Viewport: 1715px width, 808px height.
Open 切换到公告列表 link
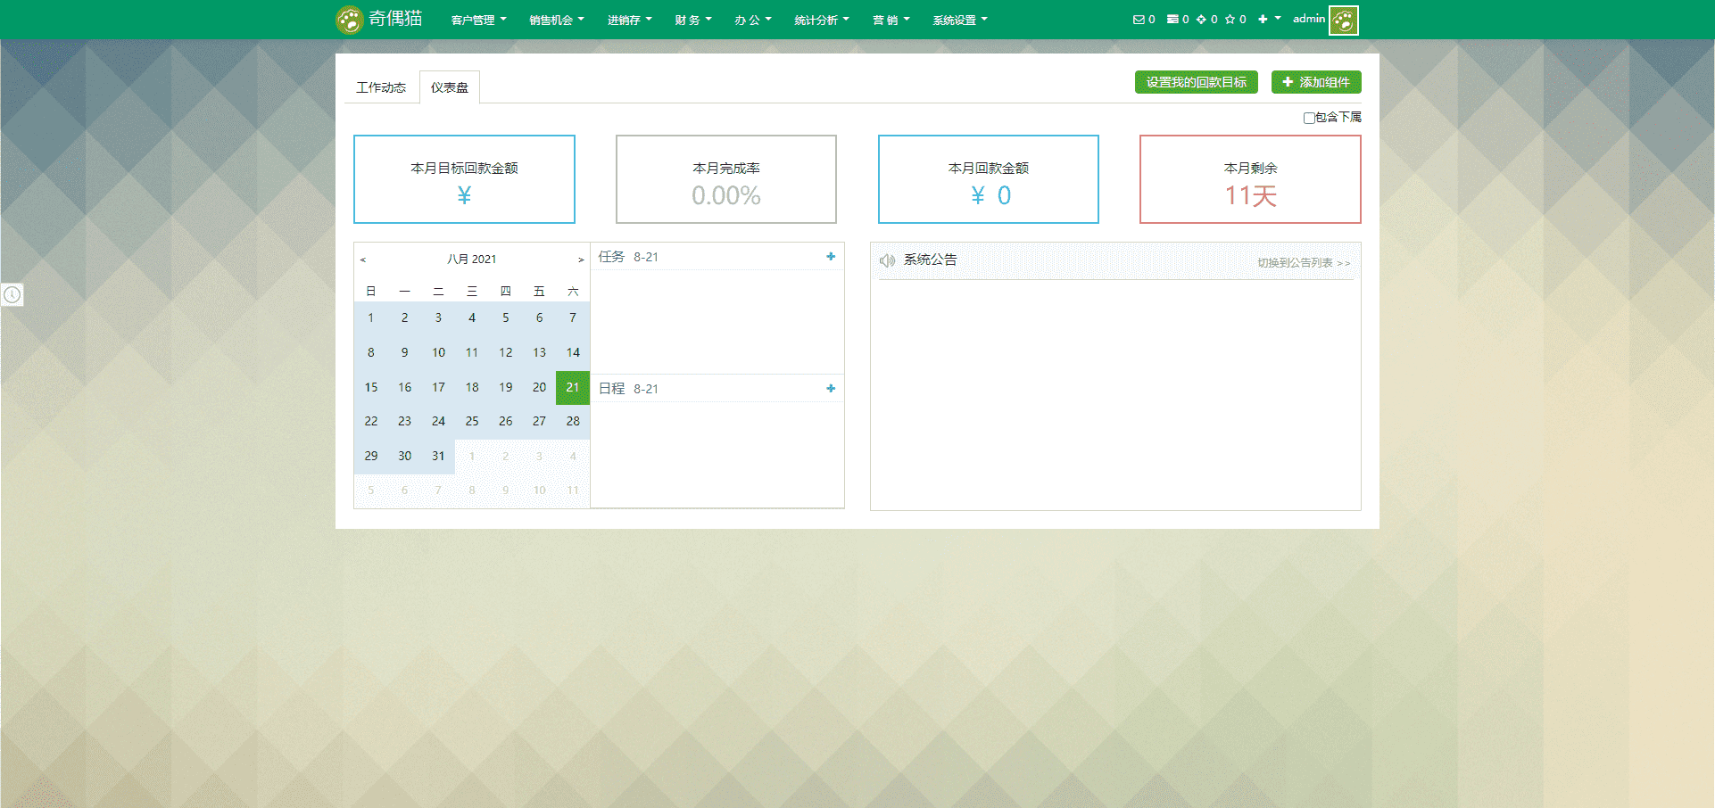tap(1304, 263)
